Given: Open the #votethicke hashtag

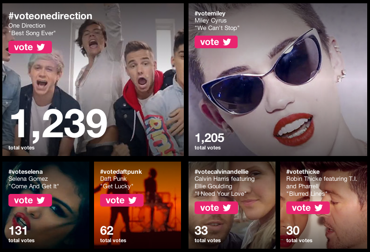Looking at the screenshot, I should 303,171.
